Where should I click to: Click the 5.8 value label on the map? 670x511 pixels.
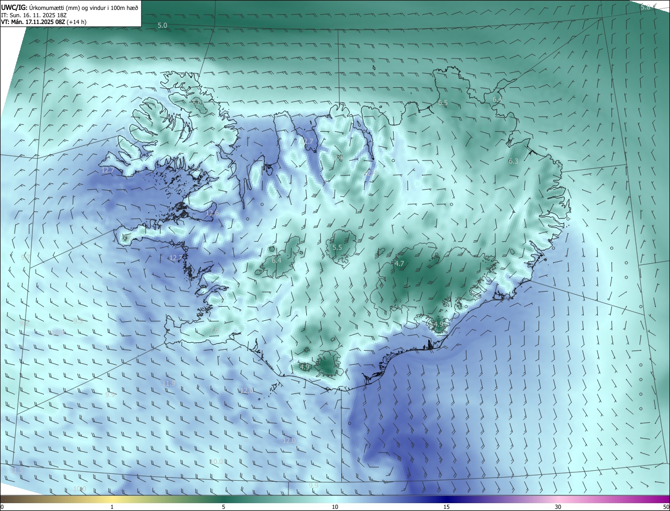(x=645, y=7)
